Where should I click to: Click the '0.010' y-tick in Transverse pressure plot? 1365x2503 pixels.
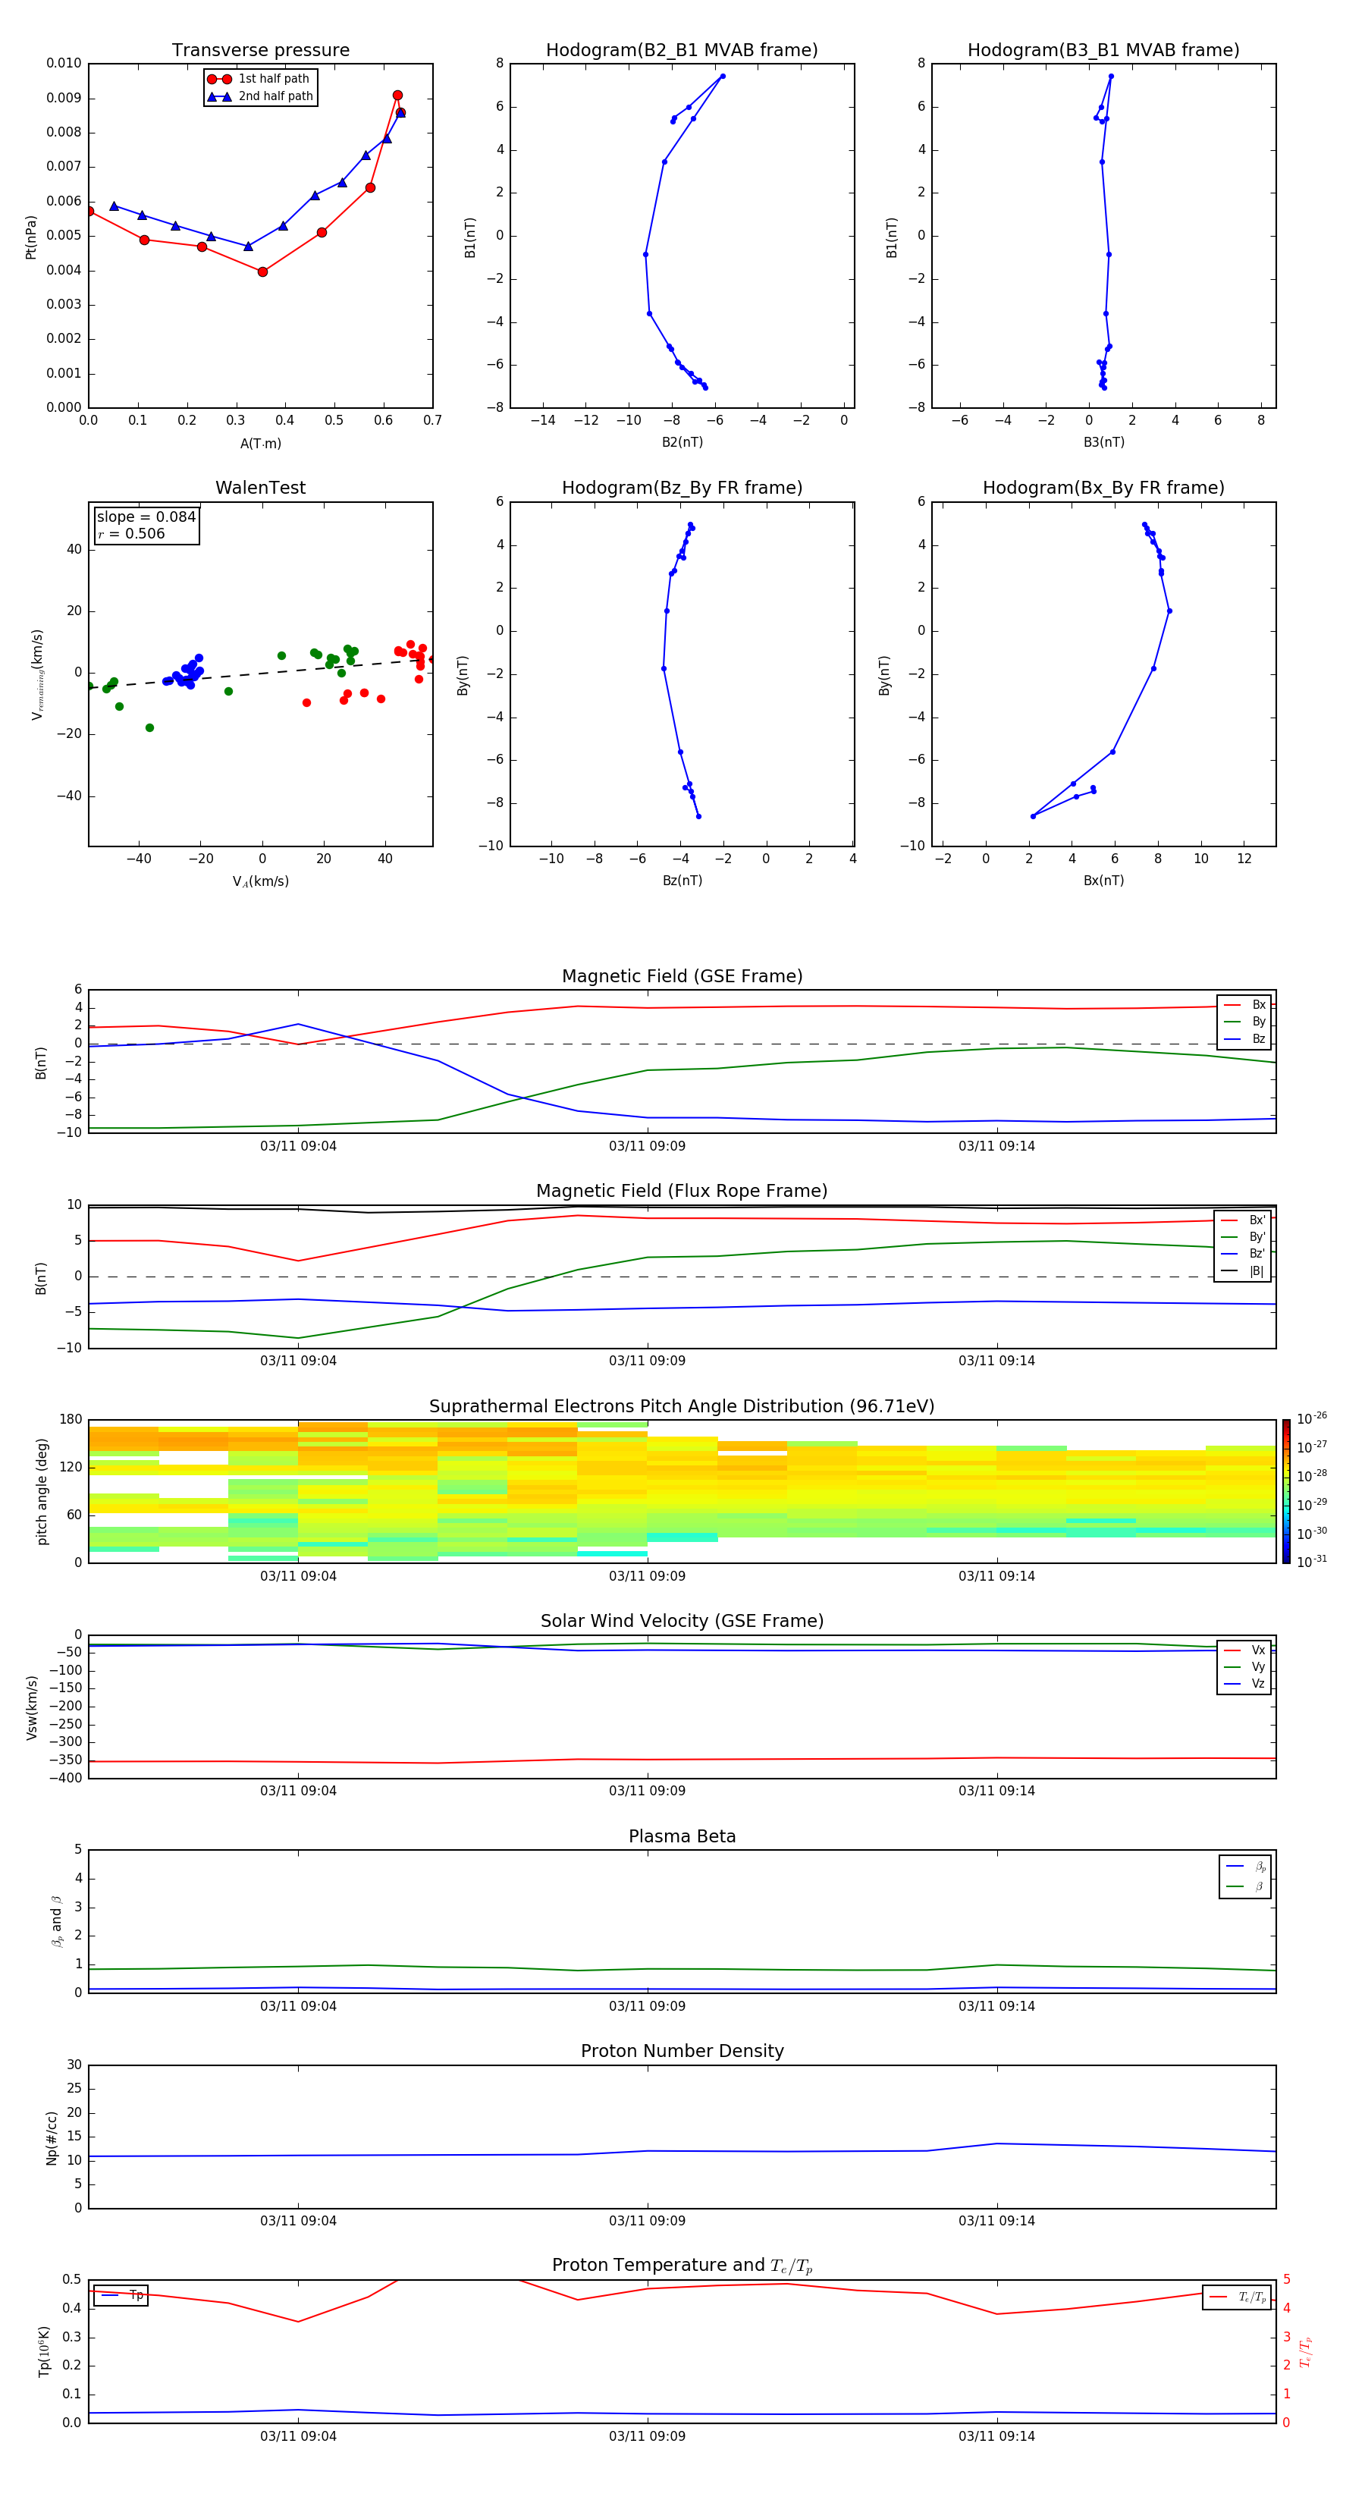coord(64,63)
